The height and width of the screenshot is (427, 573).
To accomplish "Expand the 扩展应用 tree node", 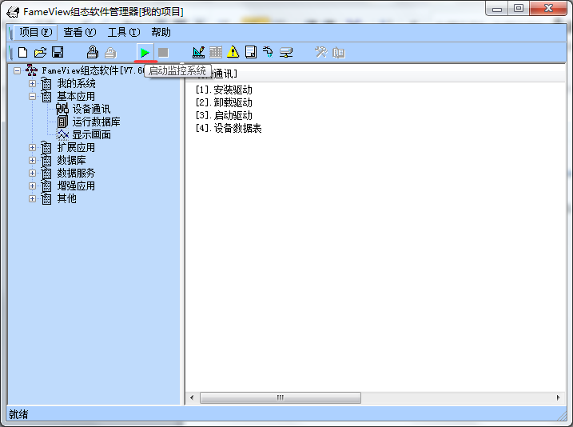I will [33, 148].
